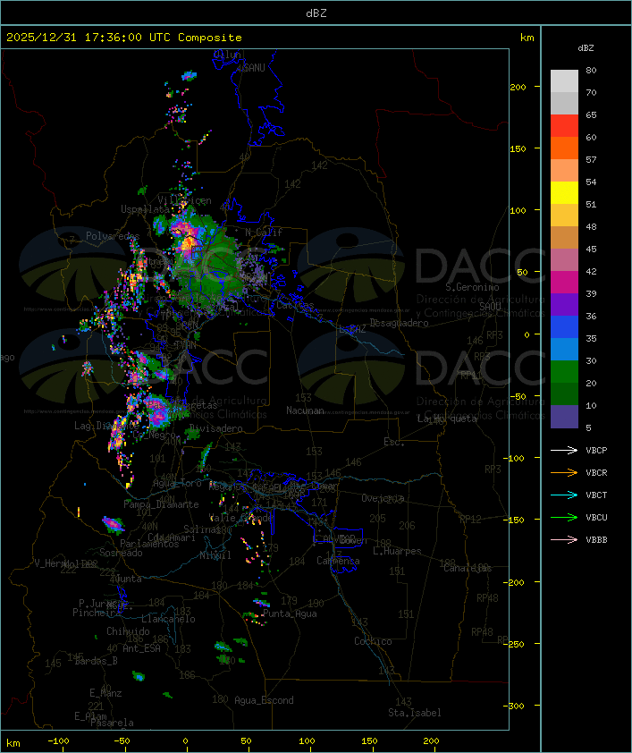This screenshot has width=632, height=753.
Task: Click the 'Pasarela' map label
Action: 112,723
